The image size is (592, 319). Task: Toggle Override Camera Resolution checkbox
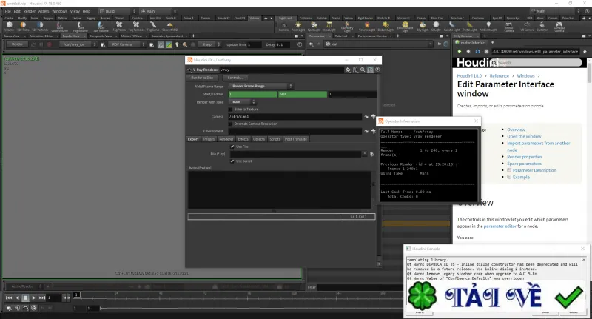(x=230, y=124)
